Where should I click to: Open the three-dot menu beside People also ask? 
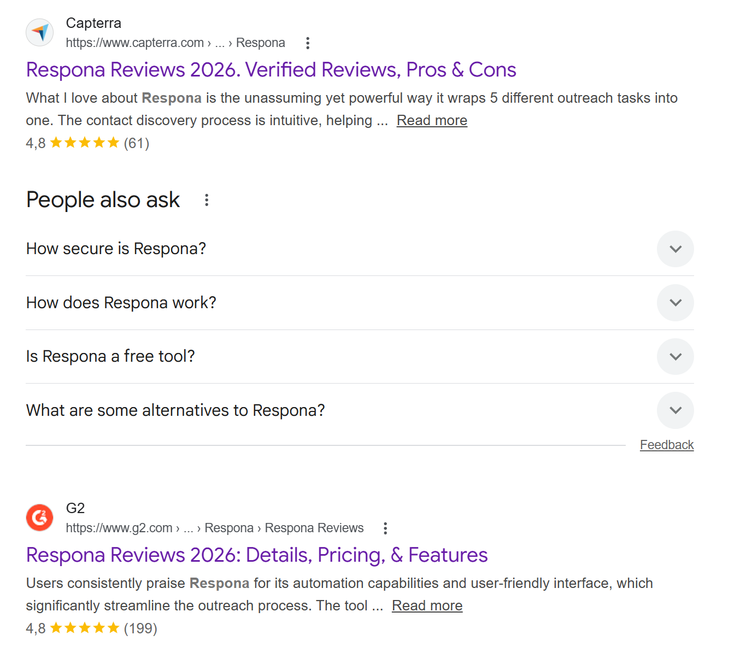click(x=206, y=200)
